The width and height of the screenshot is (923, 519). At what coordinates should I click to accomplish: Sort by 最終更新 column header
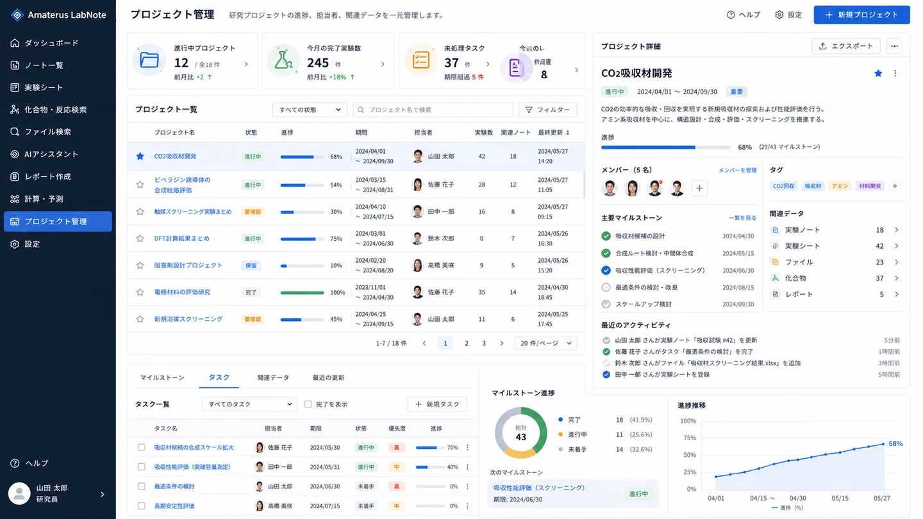click(x=554, y=133)
